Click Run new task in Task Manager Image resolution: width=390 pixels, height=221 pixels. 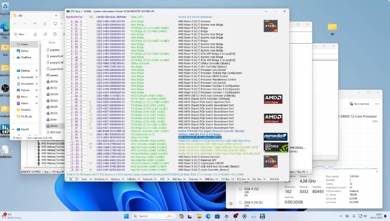[x=359, y=104]
